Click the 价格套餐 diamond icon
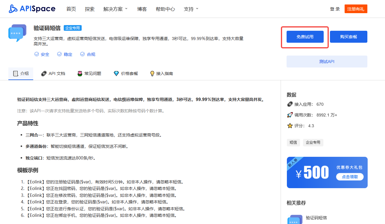The width and height of the screenshot is (385, 224). click(x=116, y=73)
